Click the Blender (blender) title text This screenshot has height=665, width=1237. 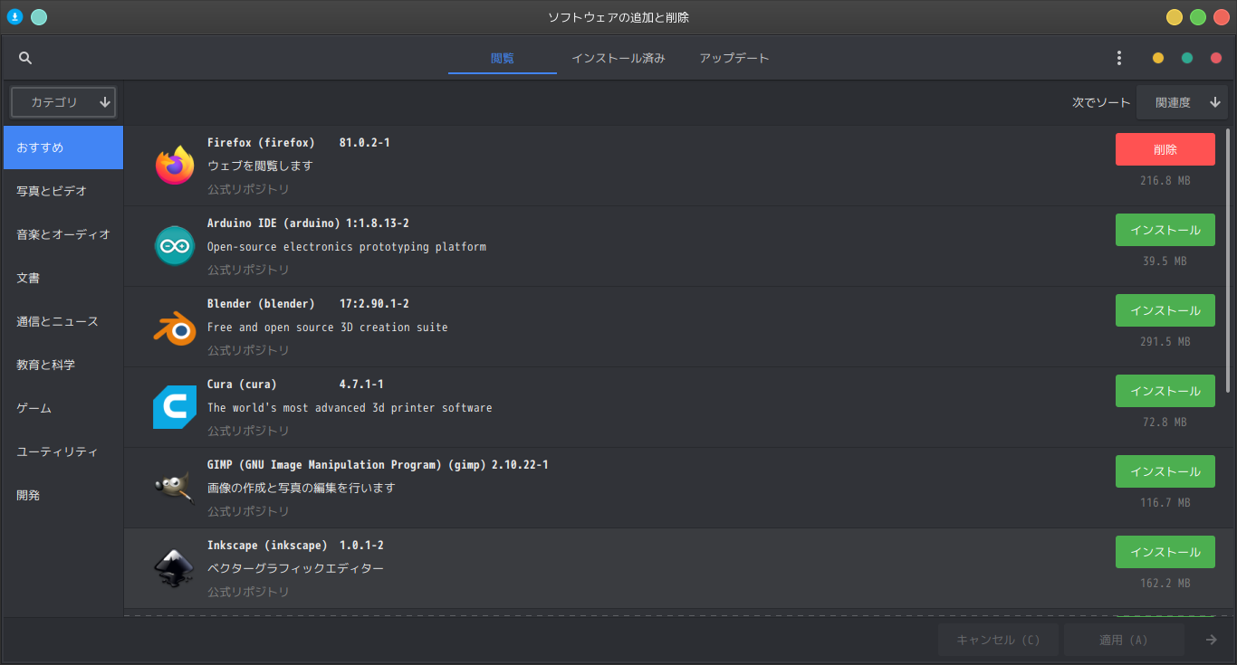point(261,304)
